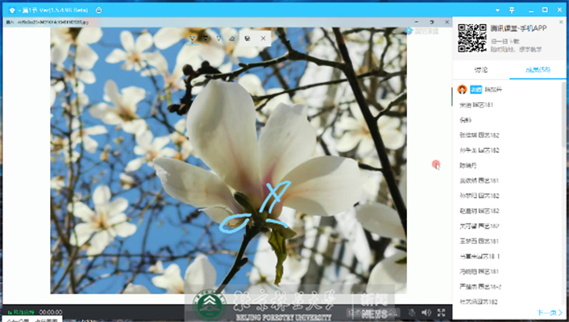The image size is (569, 322).
Task: Select the teacher's avatar in the members list
Action: (x=463, y=90)
